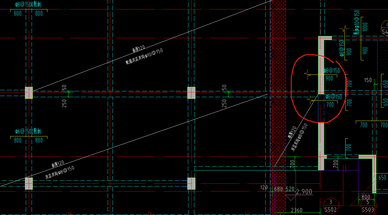Select the red cross-hatched vertical wall band
Screen dimensions: 388x215
pos(278,107)
